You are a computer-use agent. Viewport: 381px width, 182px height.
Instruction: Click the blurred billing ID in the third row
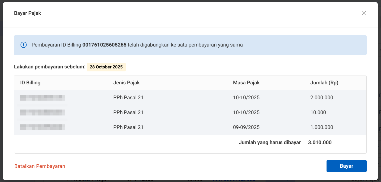42,127
